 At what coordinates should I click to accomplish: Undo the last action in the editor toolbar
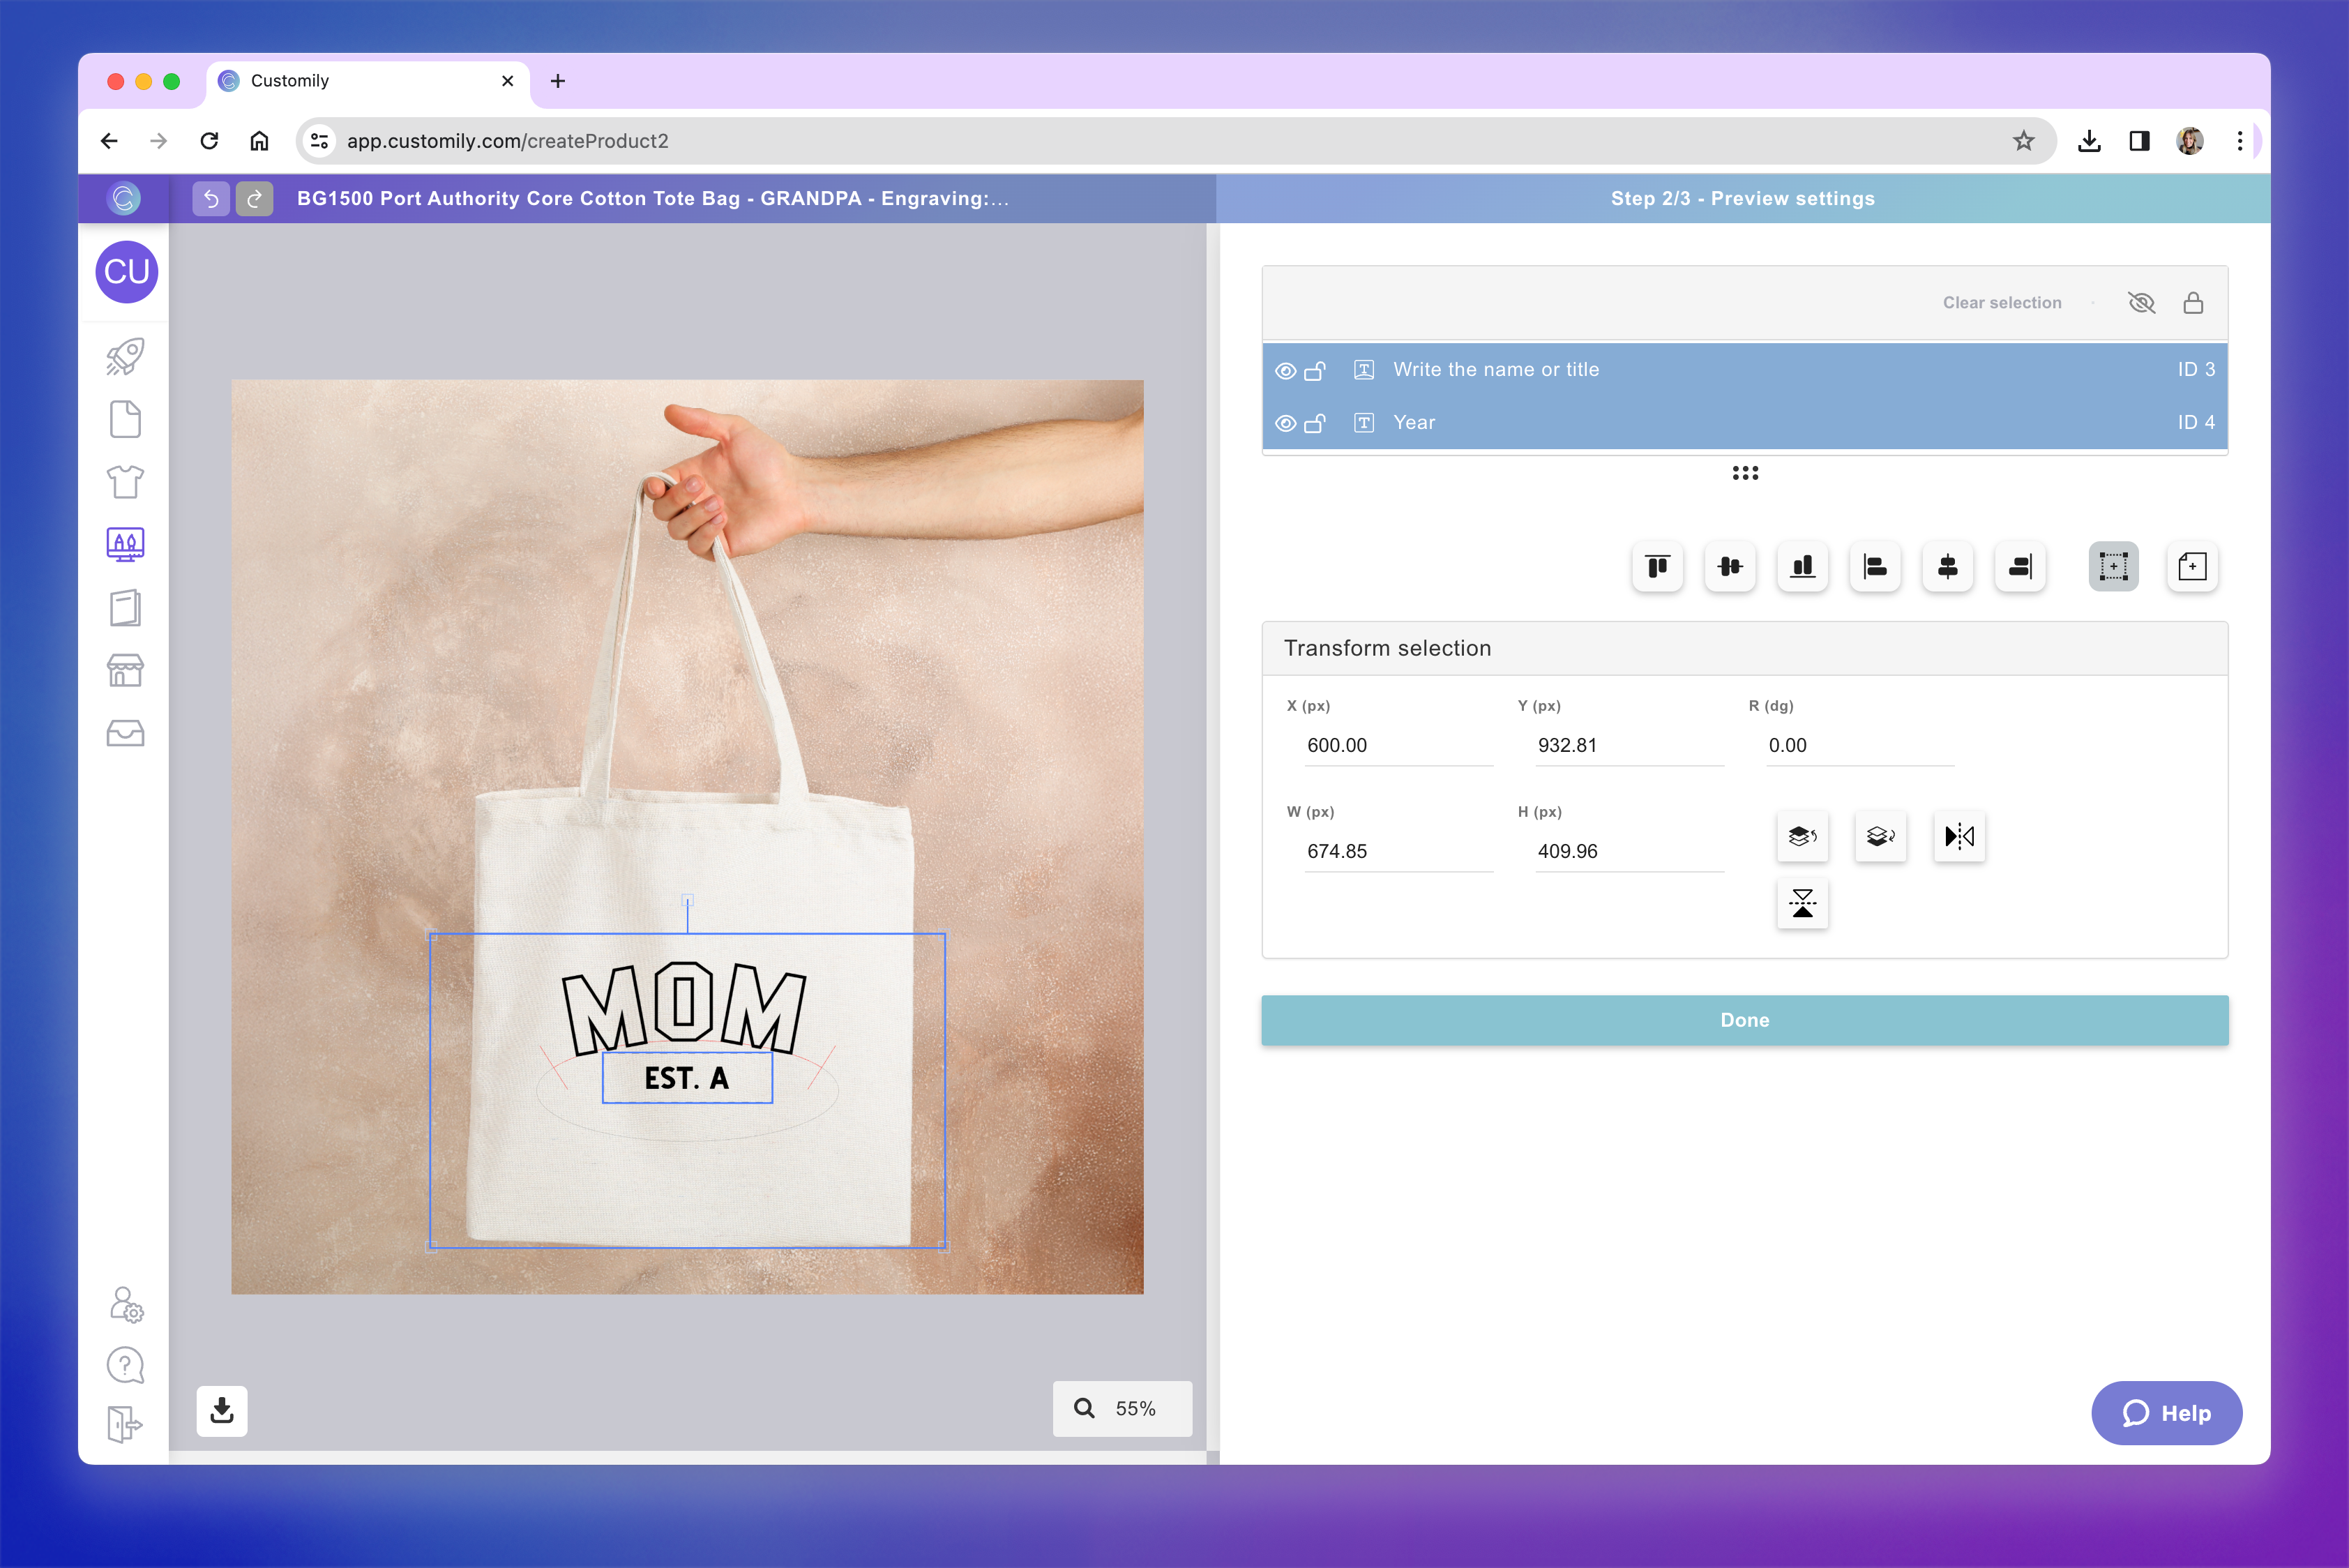tap(210, 198)
